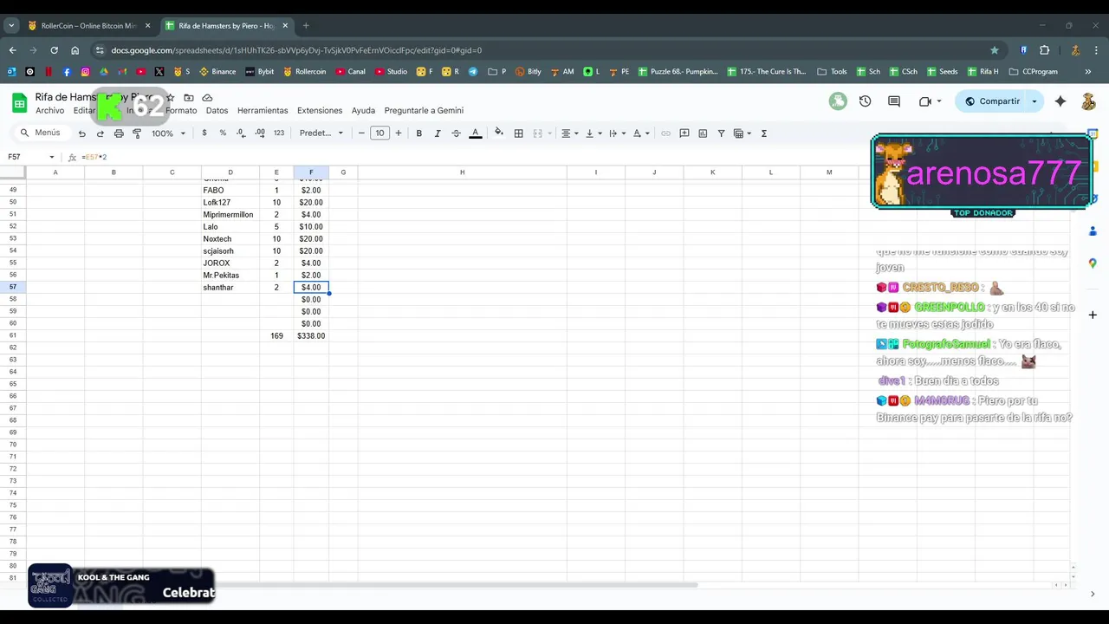Click Preguntarle a Gemini
Image resolution: width=1109 pixels, height=624 pixels.
424,111
